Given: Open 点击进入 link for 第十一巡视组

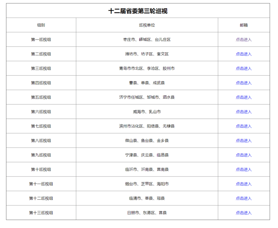Looking at the screenshot, I should (x=244, y=184).
